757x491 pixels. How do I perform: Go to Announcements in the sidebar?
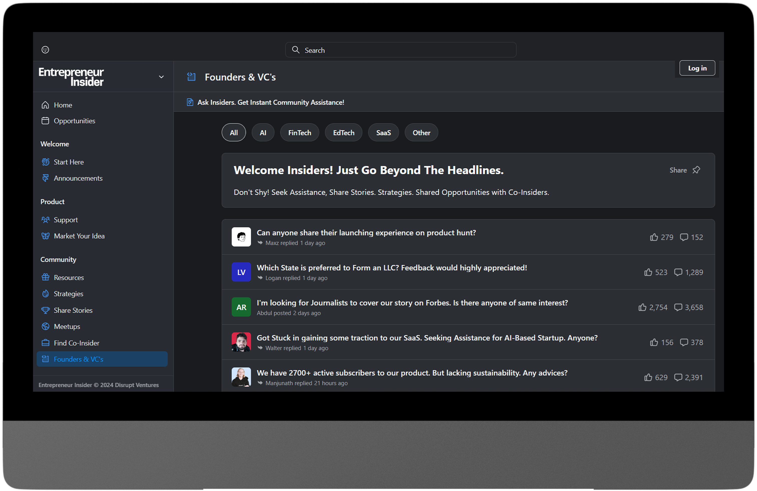click(78, 178)
